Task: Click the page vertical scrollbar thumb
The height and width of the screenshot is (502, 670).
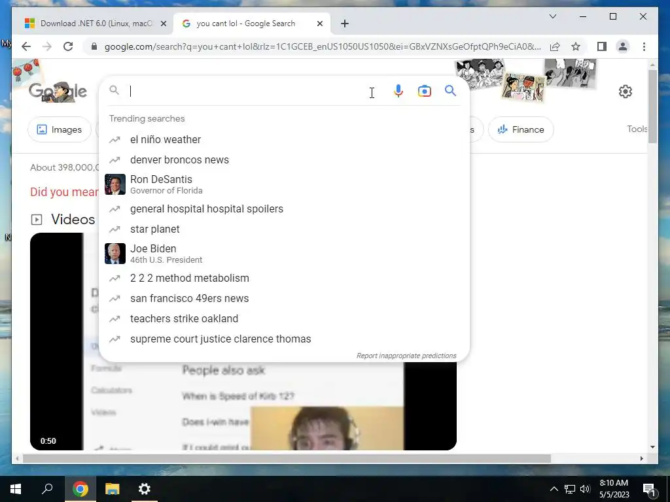Action: pyautogui.click(x=652, y=106)
